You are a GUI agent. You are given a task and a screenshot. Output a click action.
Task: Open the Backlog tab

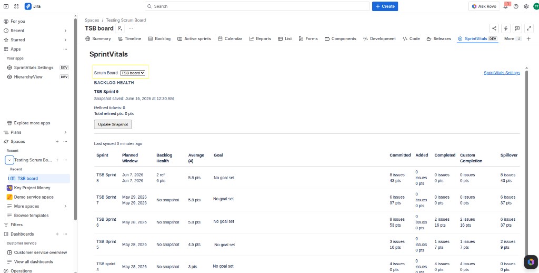point(159,38)
